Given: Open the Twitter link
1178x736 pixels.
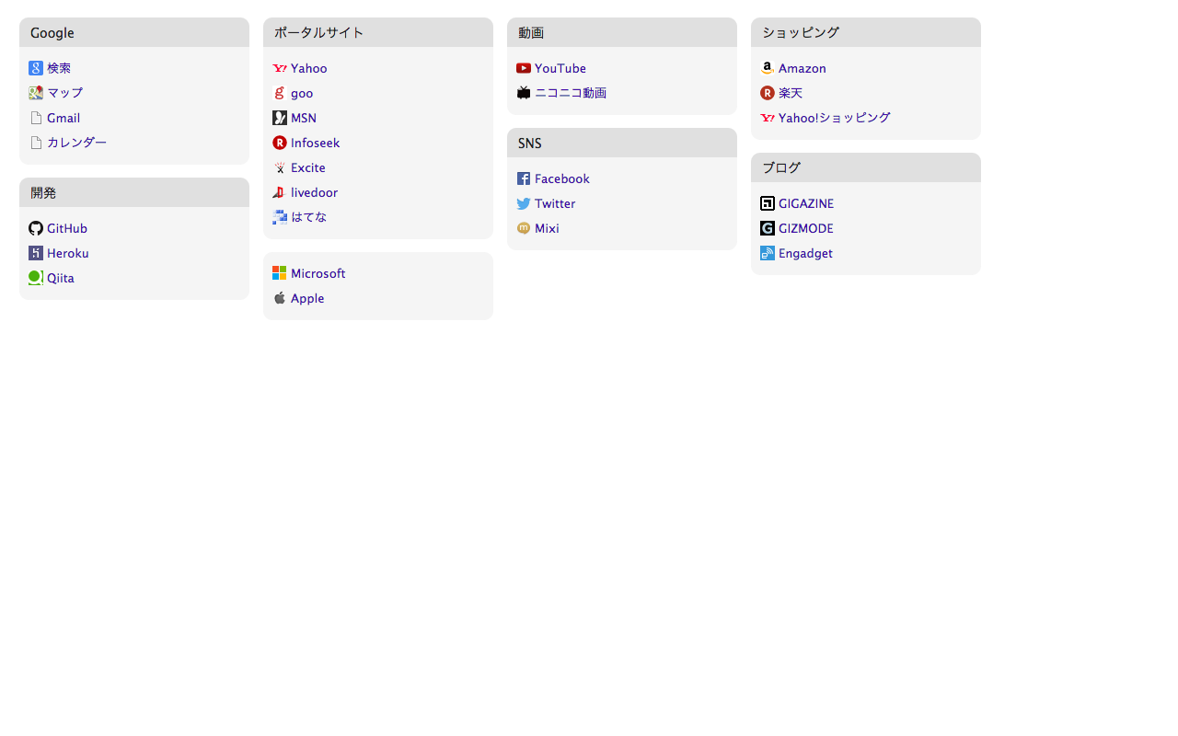Looking at the screenshot, I should pos(555,203).
